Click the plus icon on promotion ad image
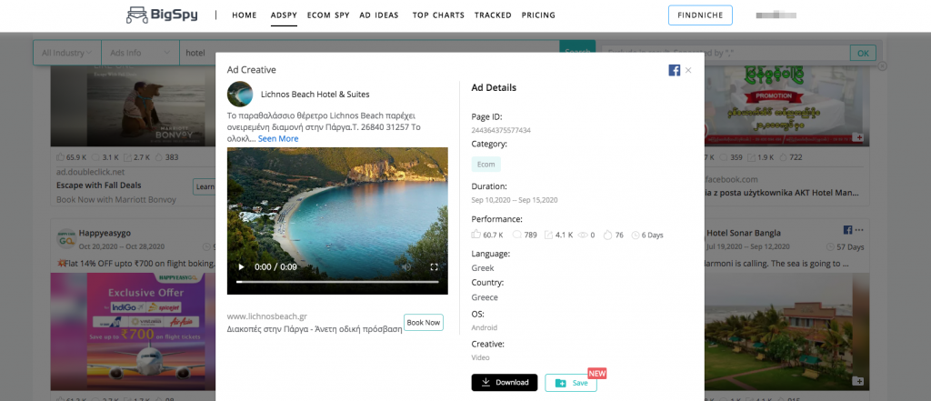Screen dimensions: 931x401 [x=857, y=137]
